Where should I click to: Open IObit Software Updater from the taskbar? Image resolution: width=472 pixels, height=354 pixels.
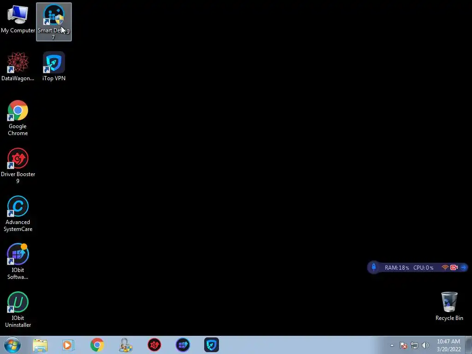click(183, 345)
